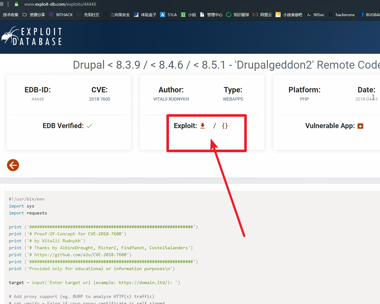The width and height of the screenshot is (380, 304).
Task: Click author name VITALII RUDNYKH
Action: (171, 99)
